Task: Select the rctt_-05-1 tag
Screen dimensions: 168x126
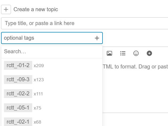Action: [x=18, y=108]
